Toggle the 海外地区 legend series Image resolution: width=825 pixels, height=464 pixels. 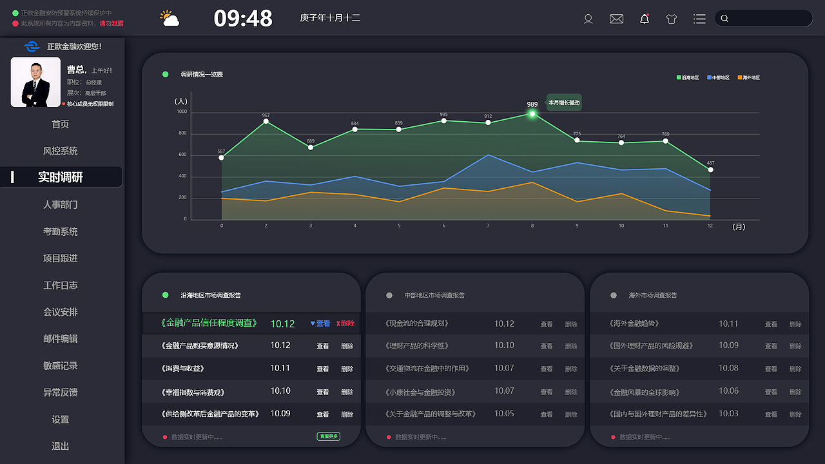click(749, 77)
